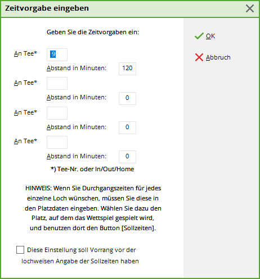Focus the third An Tee input field
Screen dimensions: 260x279
coord(57,113)
